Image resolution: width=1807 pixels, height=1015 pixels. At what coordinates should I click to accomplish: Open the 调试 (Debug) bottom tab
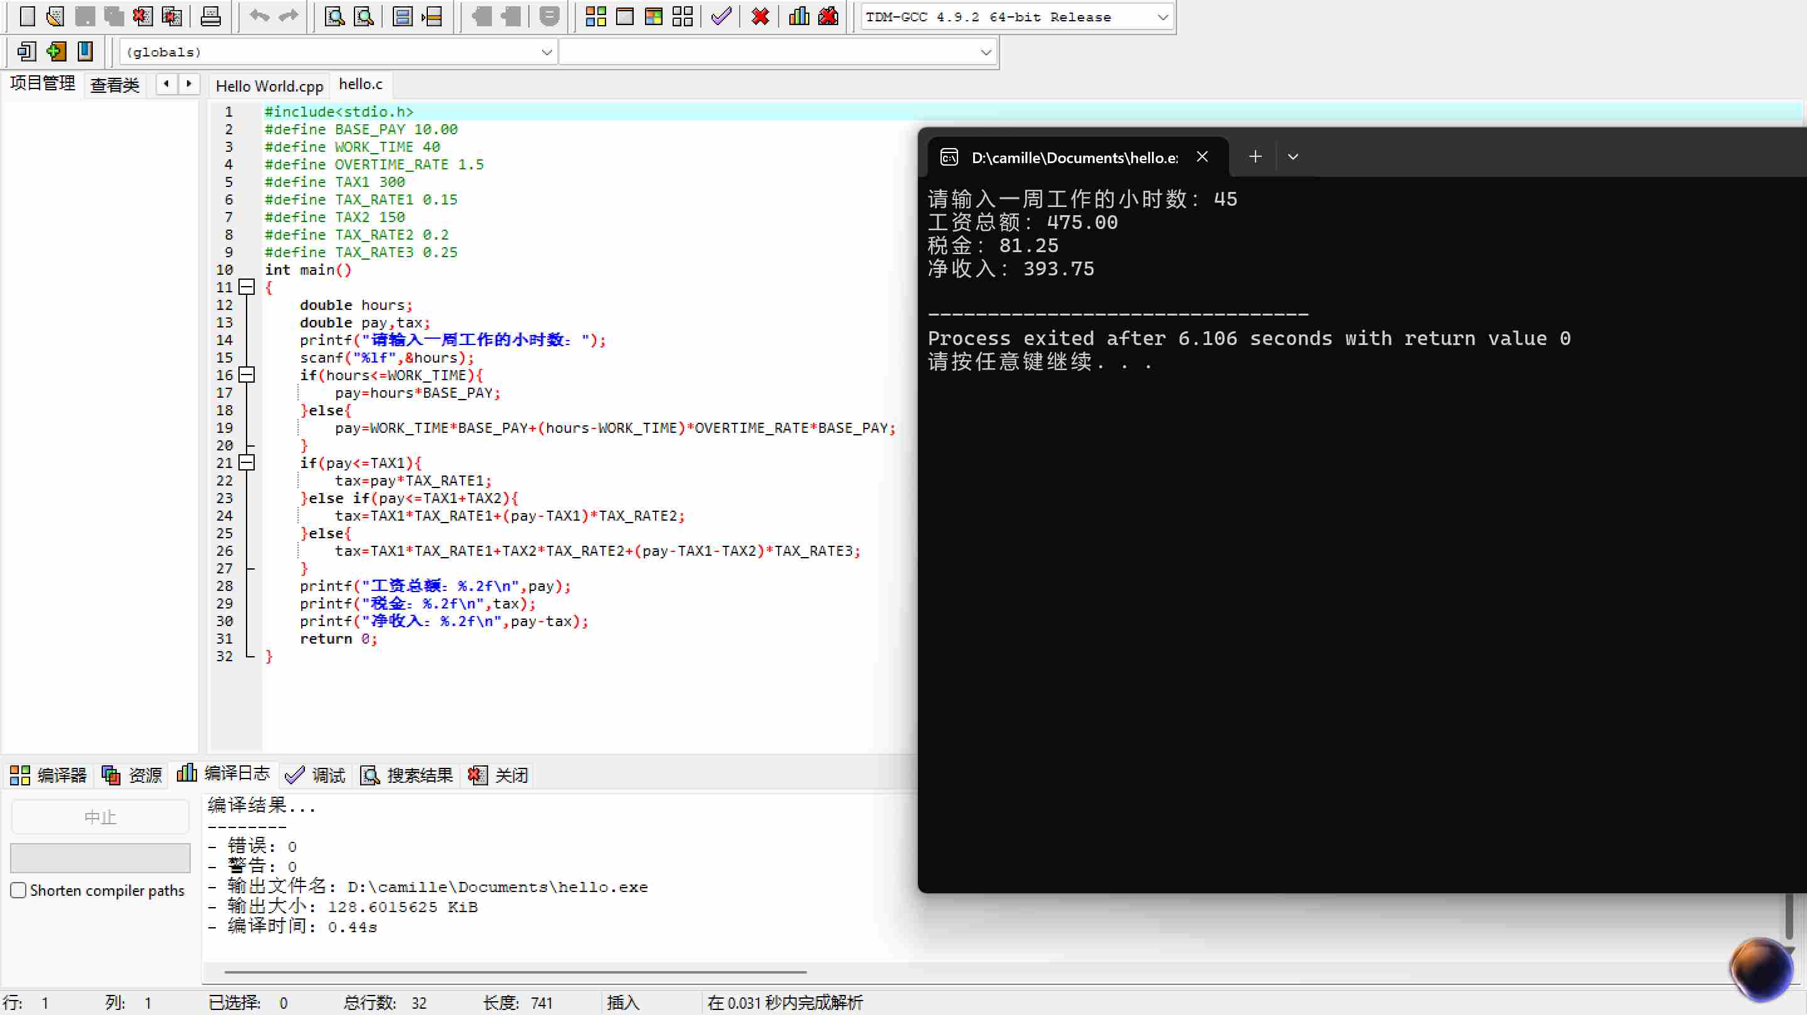pos(316,774)
